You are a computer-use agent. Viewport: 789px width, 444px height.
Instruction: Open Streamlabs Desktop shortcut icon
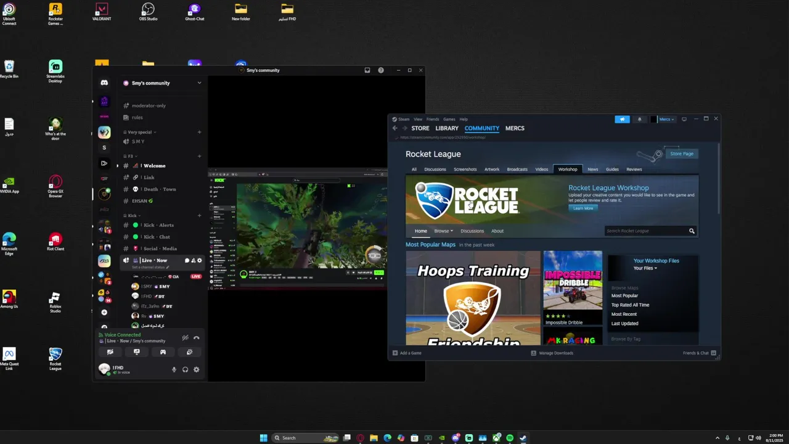tap(55, 71)
